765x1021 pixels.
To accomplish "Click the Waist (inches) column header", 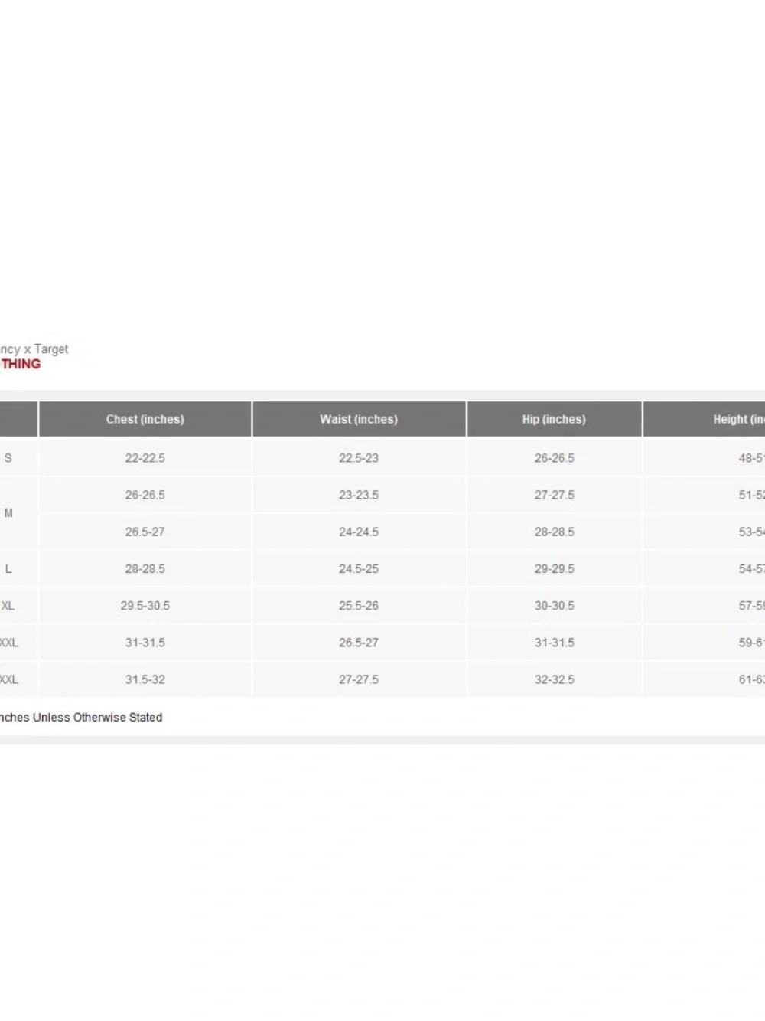I will 359,419.
